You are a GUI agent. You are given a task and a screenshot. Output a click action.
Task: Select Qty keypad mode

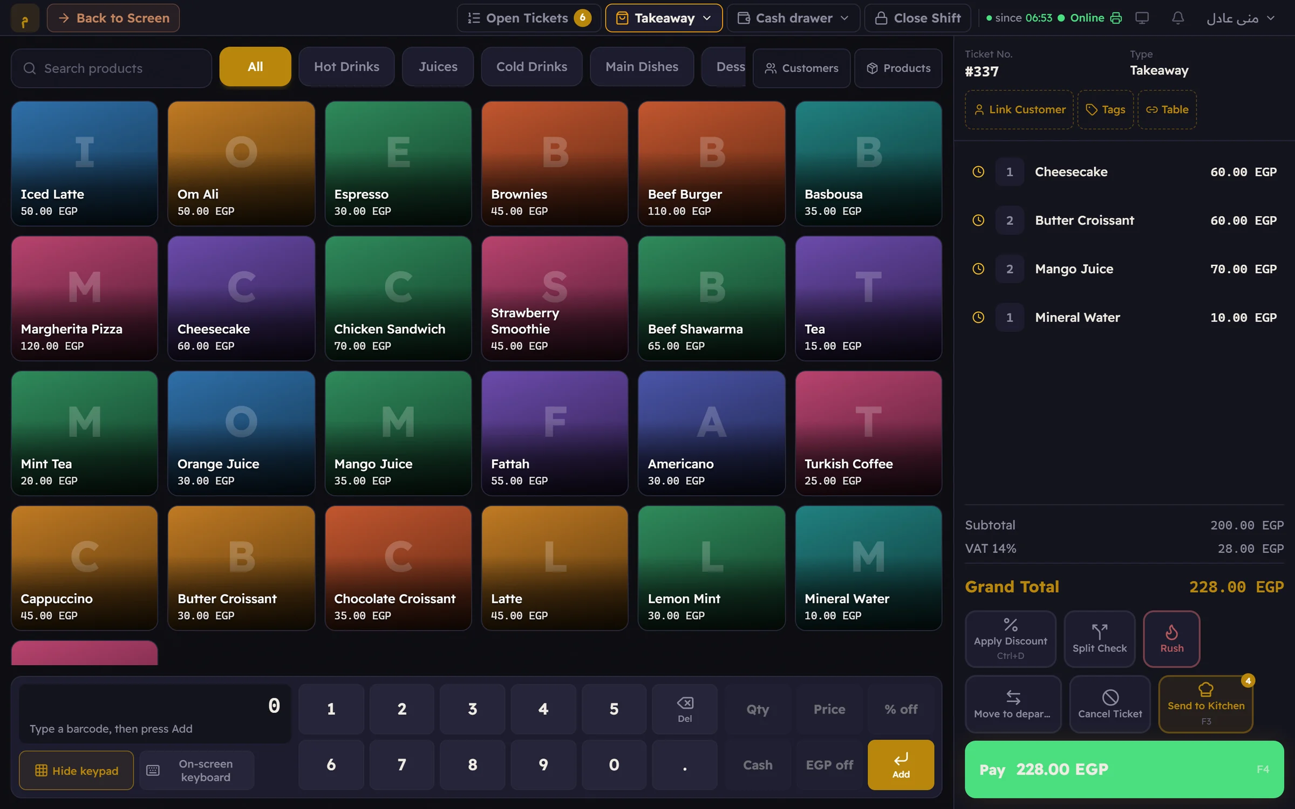point(758,709)
